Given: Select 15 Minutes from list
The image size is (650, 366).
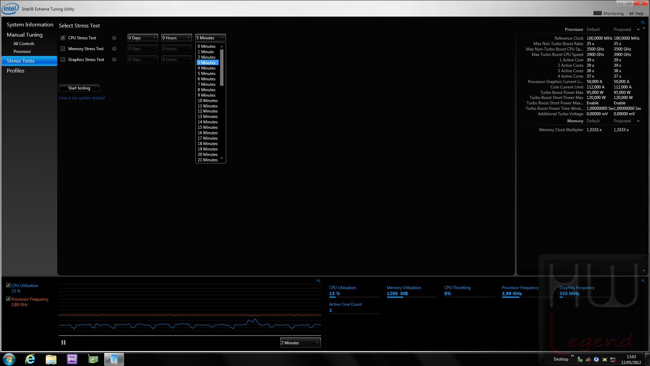Looking at the screenshot, I should tap(208, 127).
